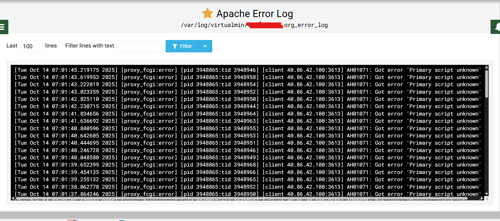Image resolution: width=500 pixels, height=221 pixels.
Task: Click the Last lines number field
Action: coord(31,46)
